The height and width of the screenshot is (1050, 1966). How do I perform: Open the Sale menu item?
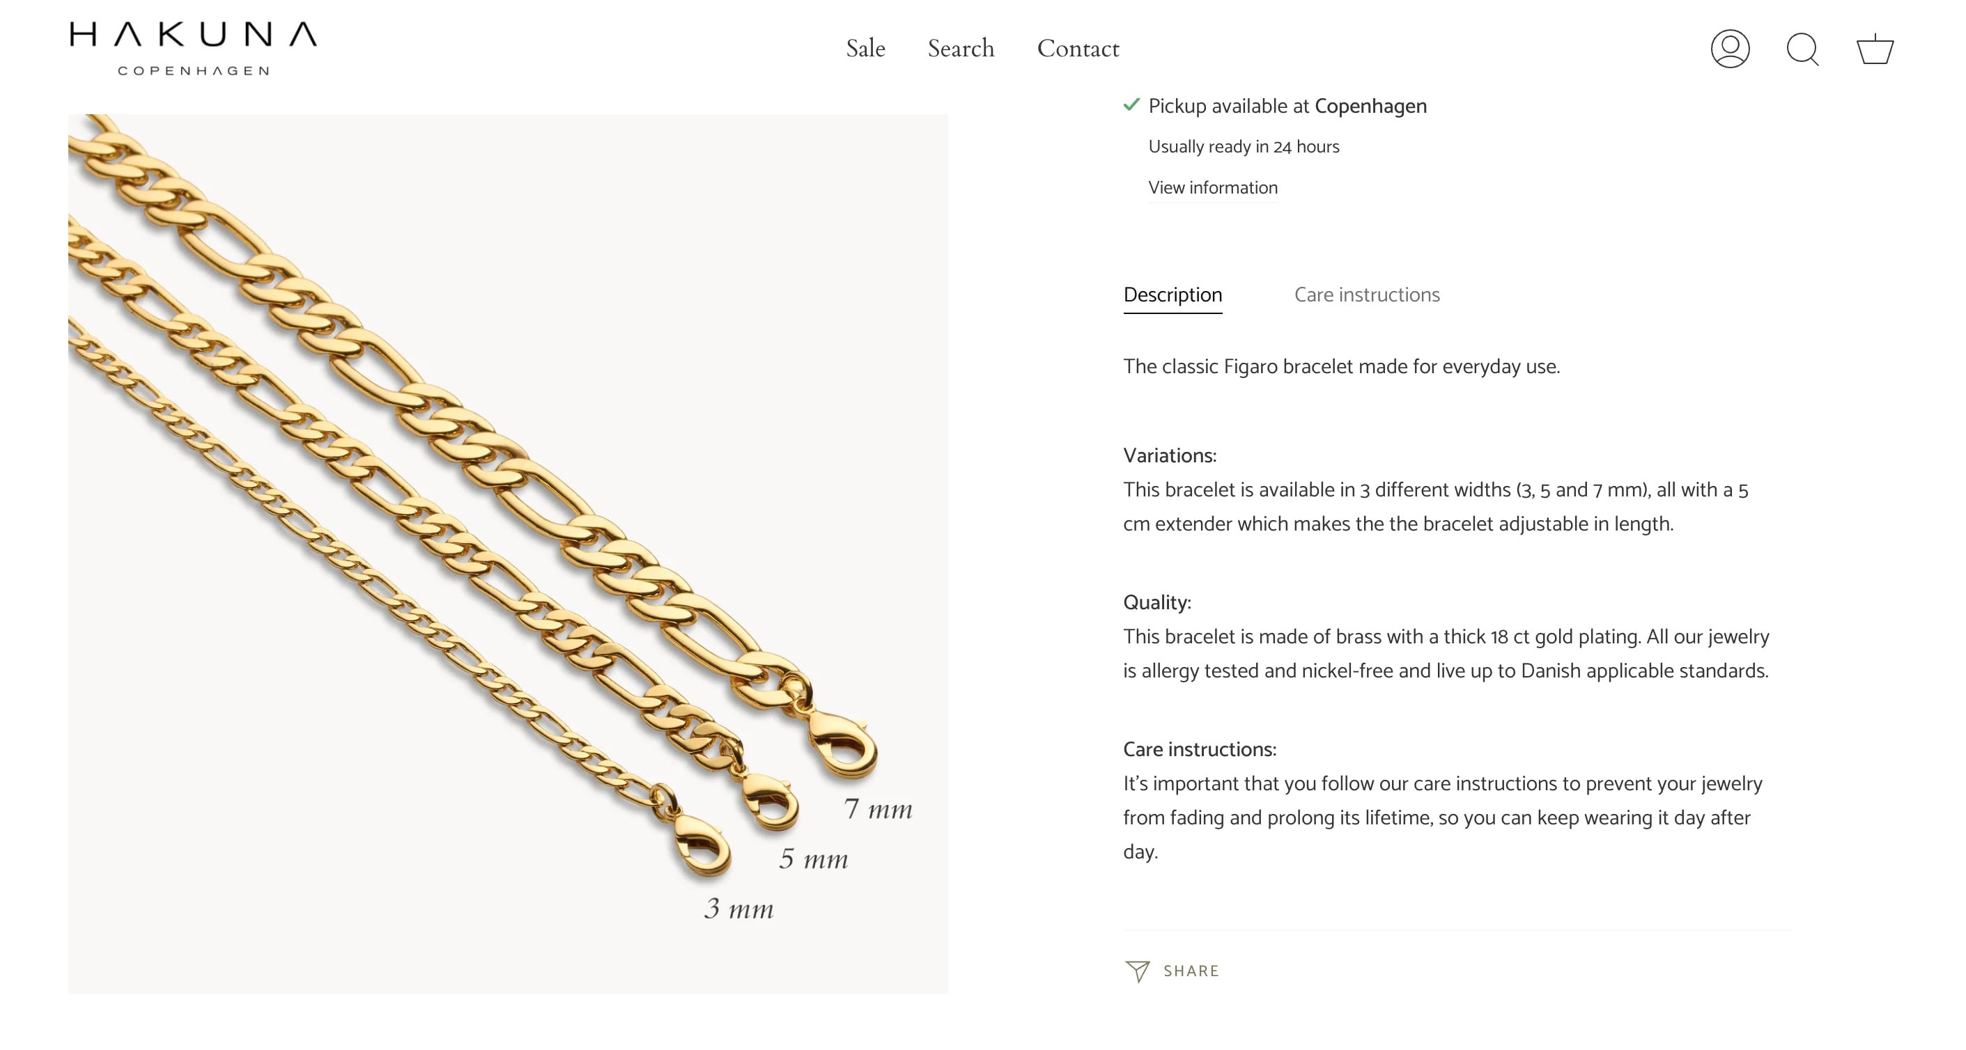point(865,49)
